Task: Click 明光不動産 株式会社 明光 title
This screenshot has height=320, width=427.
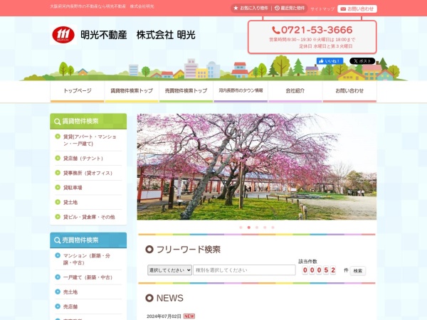Action: pos(138,35)
